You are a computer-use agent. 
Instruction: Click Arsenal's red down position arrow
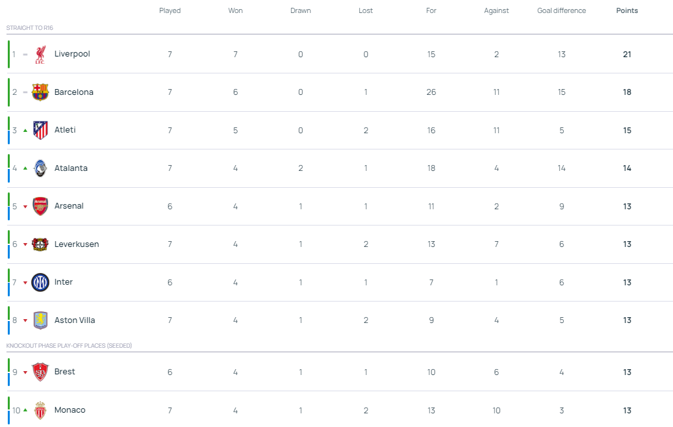(25, 207)
